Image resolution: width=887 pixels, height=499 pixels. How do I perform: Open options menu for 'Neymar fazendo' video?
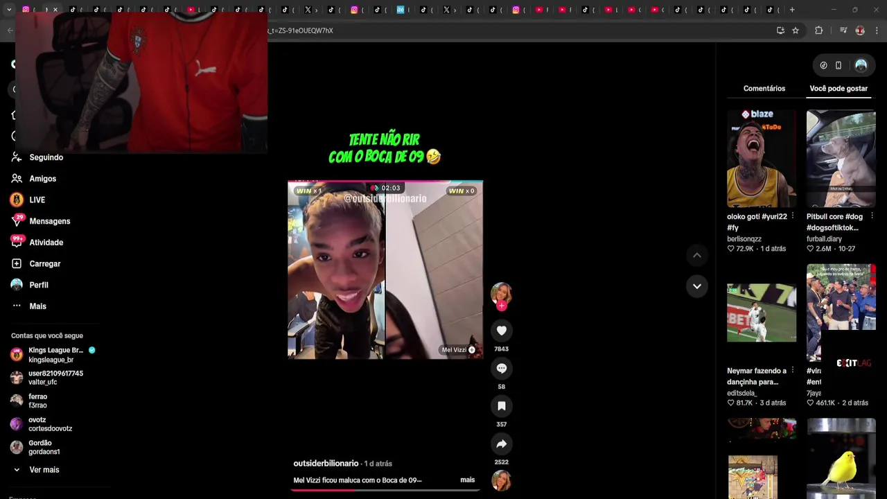pos(793,370)
